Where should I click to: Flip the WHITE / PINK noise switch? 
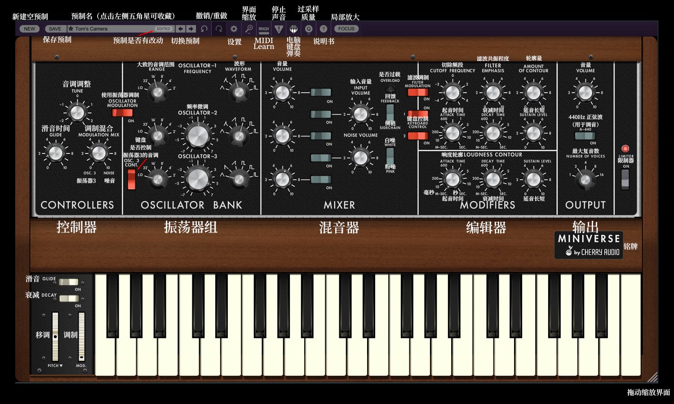point(390,158)
